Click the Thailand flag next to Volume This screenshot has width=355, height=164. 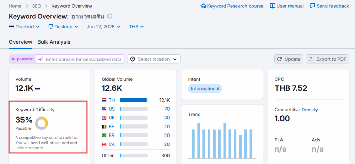(x=37, y=89)
